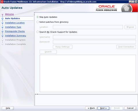
Task: Click the Finish button
Action: pos(117,108)
